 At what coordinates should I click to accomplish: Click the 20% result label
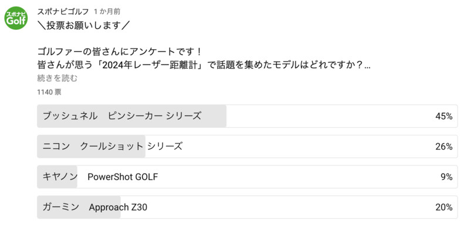pos(444,208)
